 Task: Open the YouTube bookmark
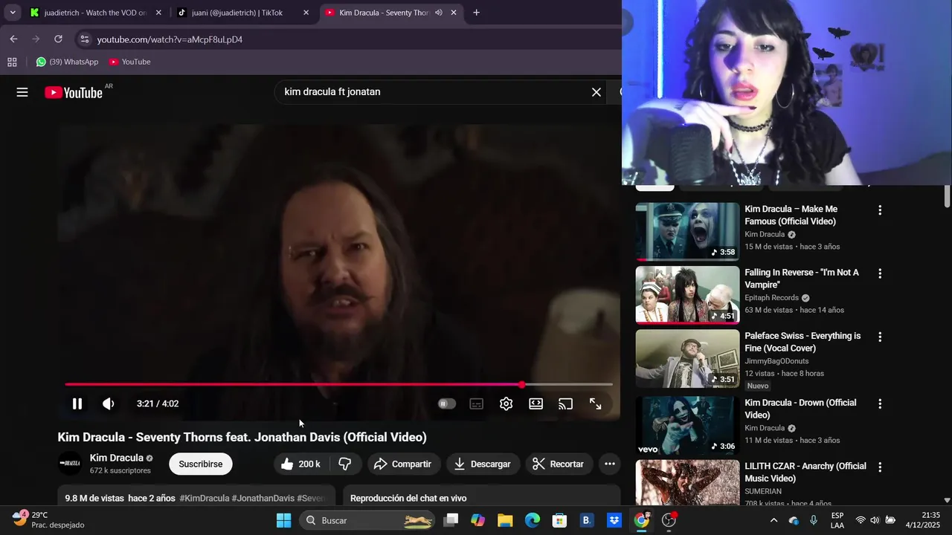(129, 62)
